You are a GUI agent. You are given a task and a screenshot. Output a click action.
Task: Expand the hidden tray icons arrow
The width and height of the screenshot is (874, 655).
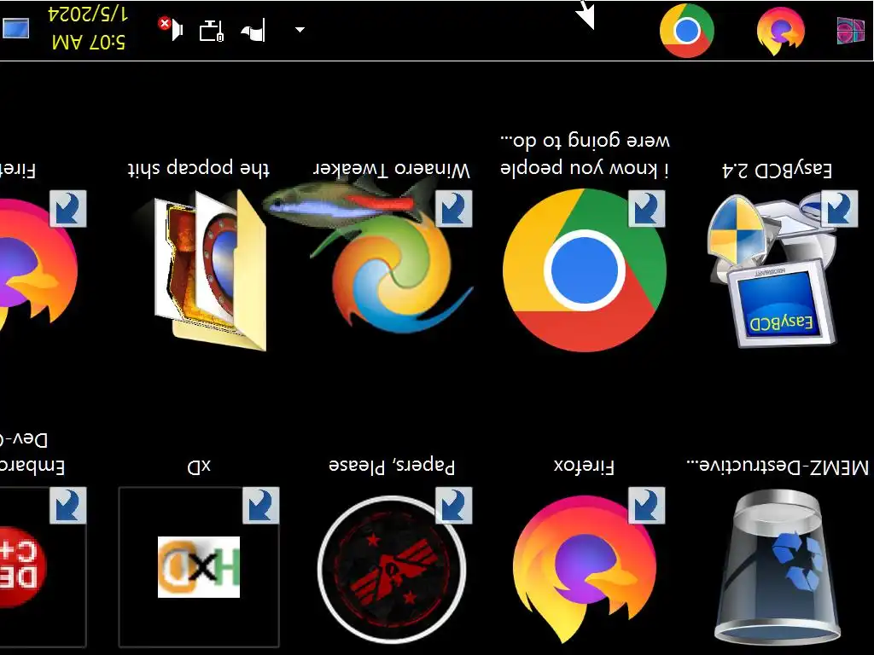(300, 30)
